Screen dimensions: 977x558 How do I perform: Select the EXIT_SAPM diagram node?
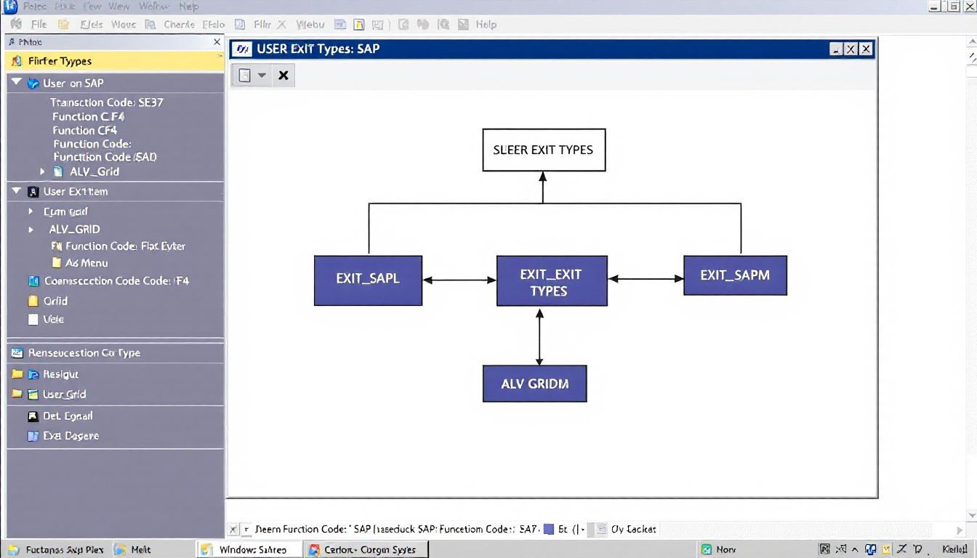coord(735,275)
